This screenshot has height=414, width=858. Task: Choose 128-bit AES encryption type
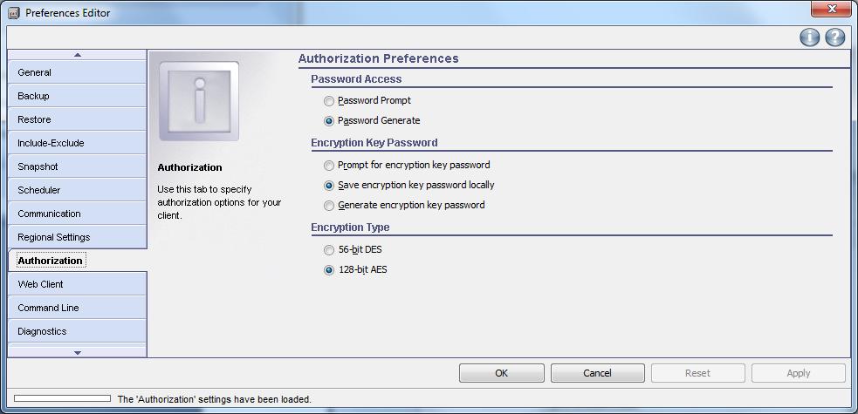point(329,270)
